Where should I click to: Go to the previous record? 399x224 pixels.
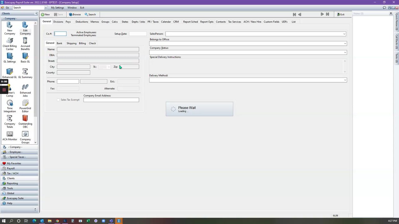[x=300, y=14]
